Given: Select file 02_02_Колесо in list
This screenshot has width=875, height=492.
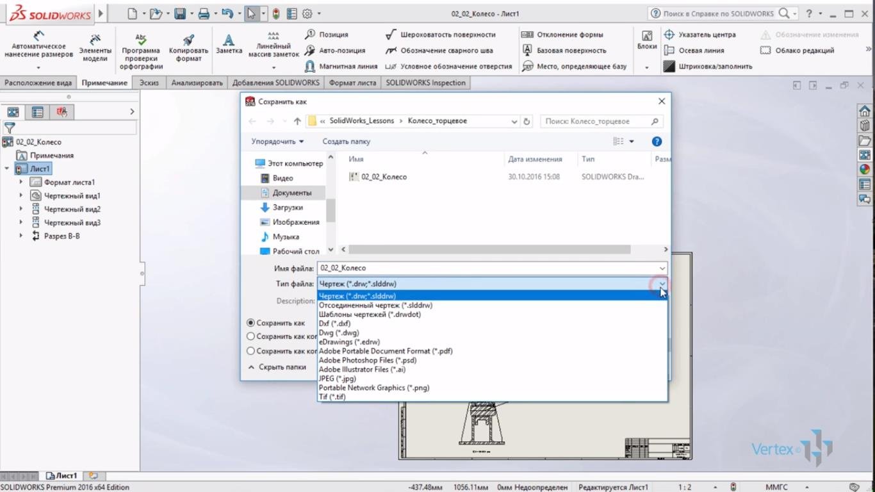Looking at the screenshot, I should [378, 177].
